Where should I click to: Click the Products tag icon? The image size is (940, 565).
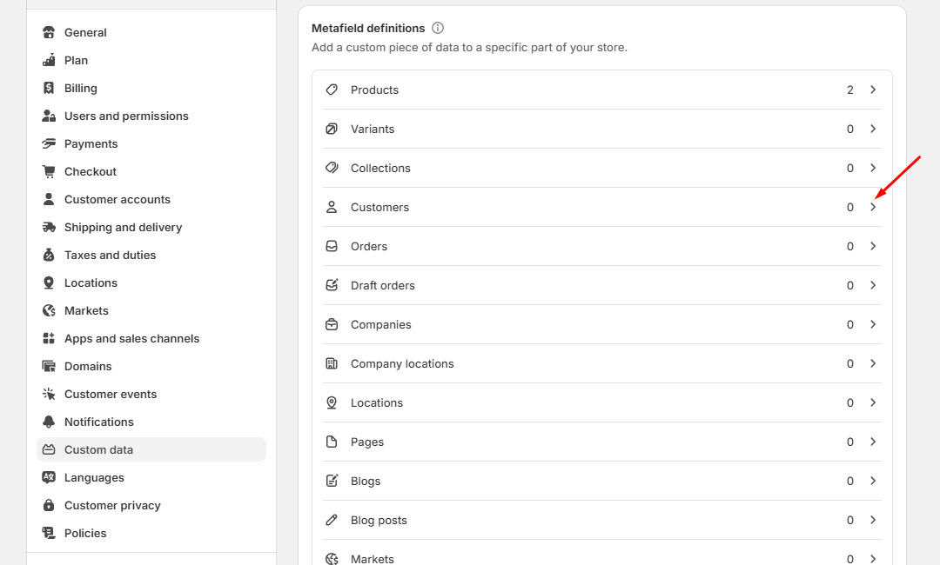tap(332, 90)
